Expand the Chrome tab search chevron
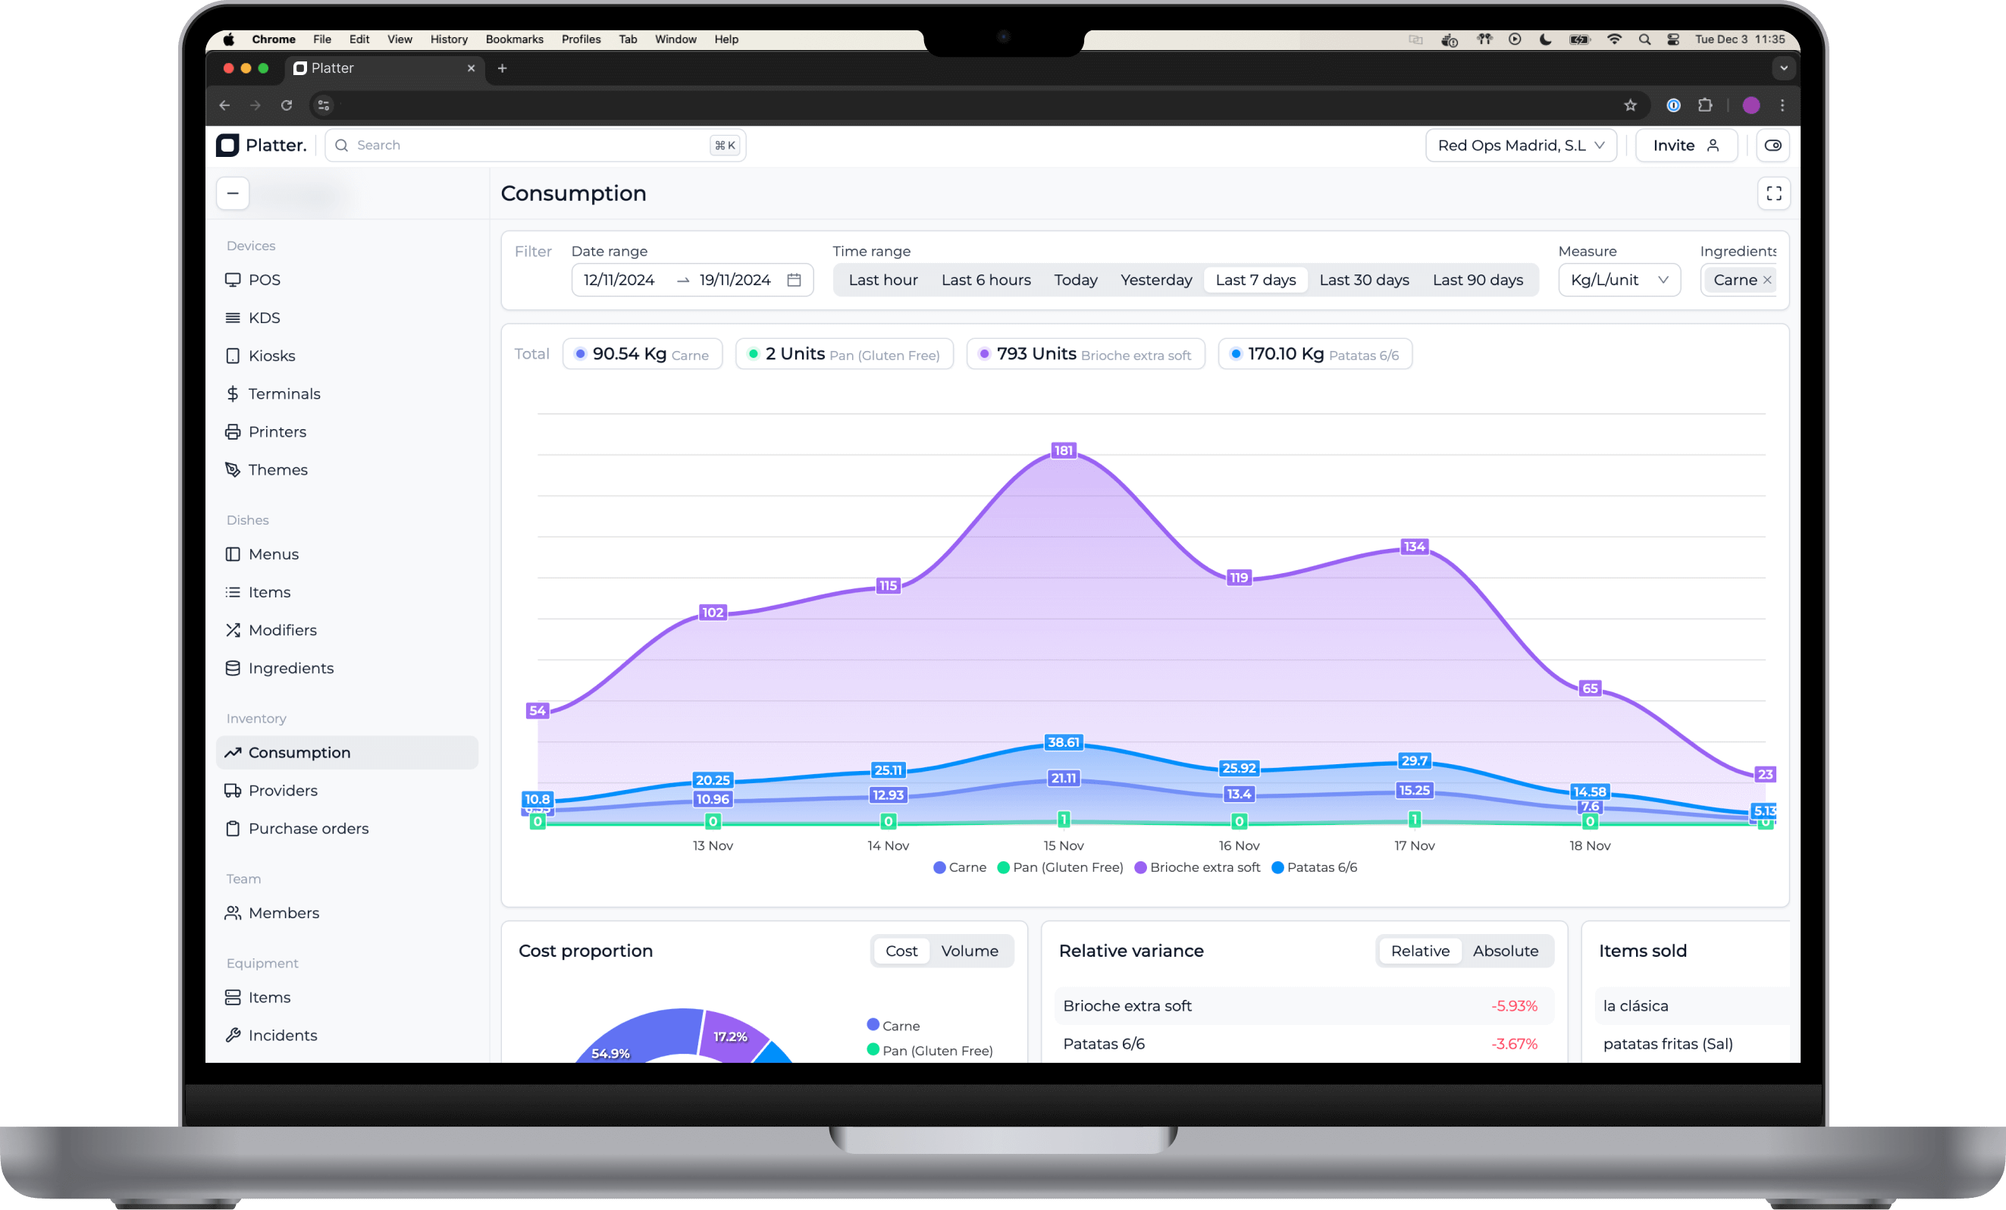Viewport: 2006px width, 1210px height. [x=1783, y=68]
